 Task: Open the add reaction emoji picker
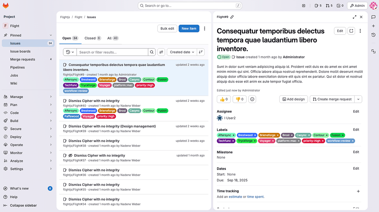click(x=252, y=99)
